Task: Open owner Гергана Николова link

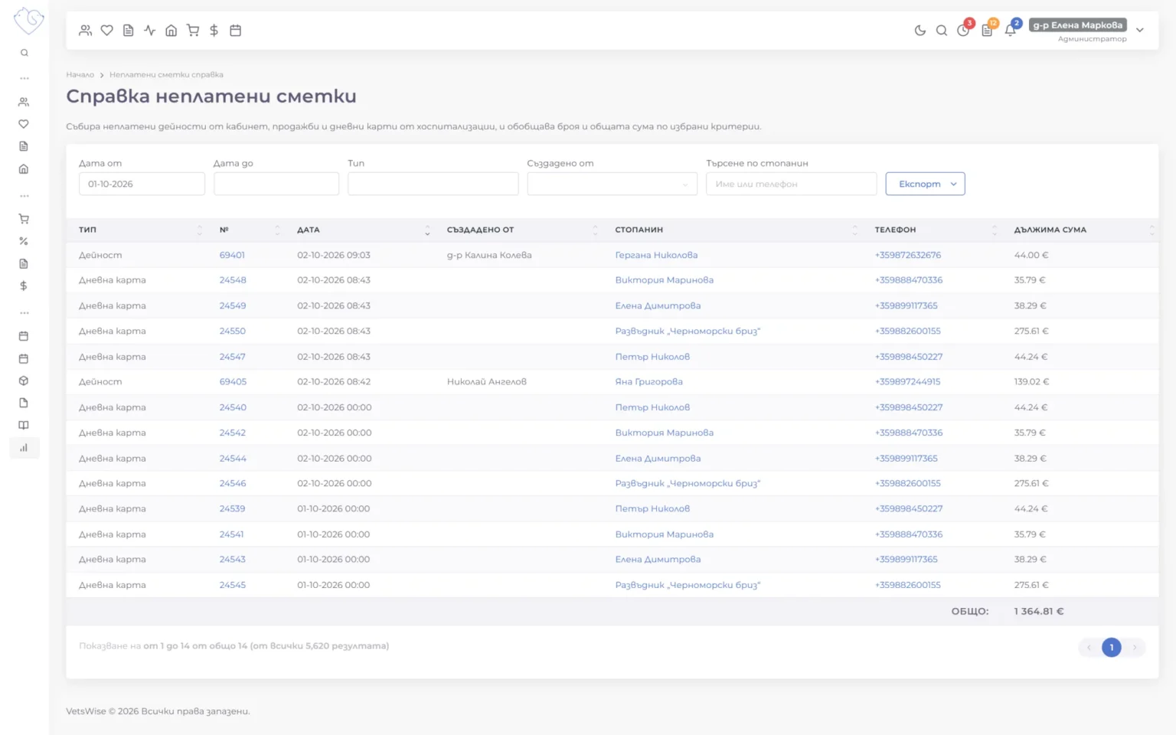Action: point(656,255)
